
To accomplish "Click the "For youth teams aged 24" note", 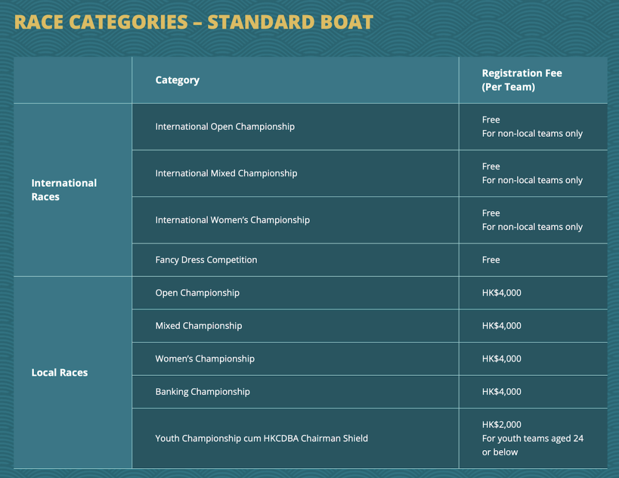I will coord(532,438).
